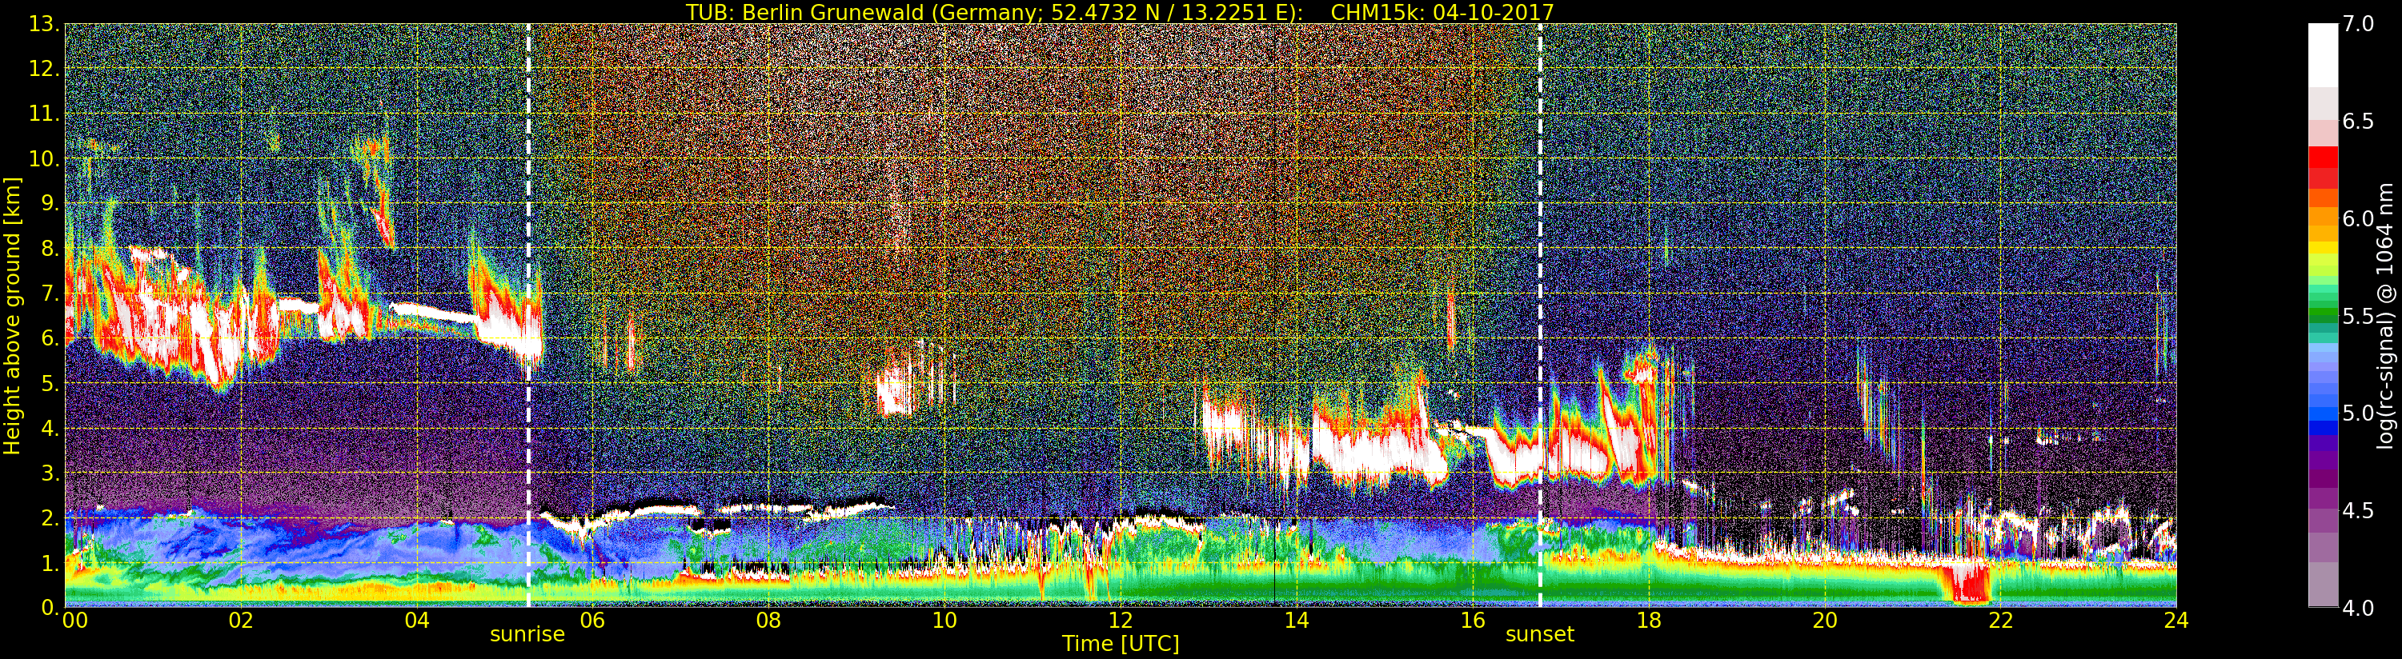2402x659 pixels.
Task: Click the height axis tick label '10.'
Action: coord(45,158)
